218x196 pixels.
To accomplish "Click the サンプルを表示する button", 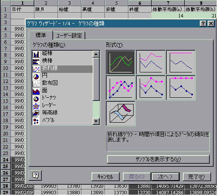I will [158, 159].
